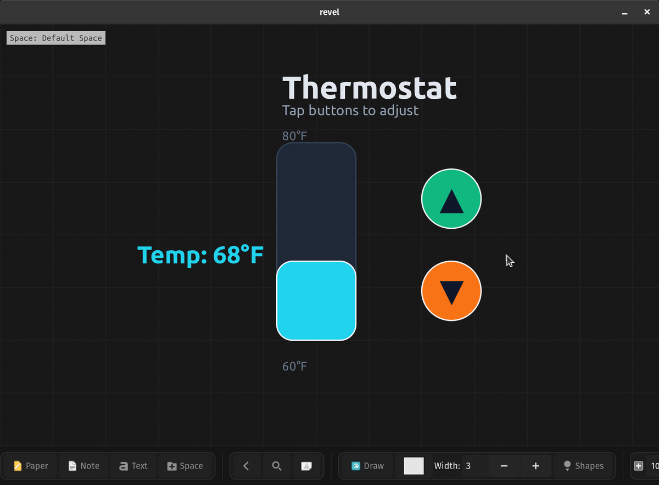Toggle the Draw mode

pos(367,466)
